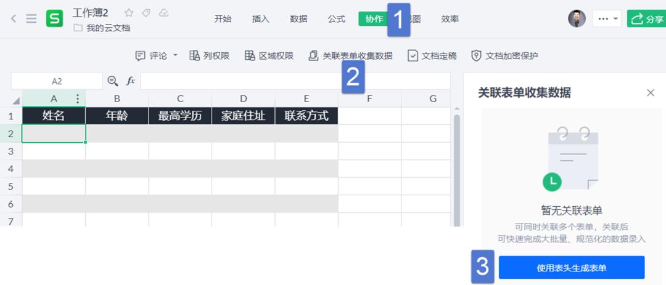Click the 文档加密保护 shield icon
Screen dimensions: 666x285
(x=477, y=55)
